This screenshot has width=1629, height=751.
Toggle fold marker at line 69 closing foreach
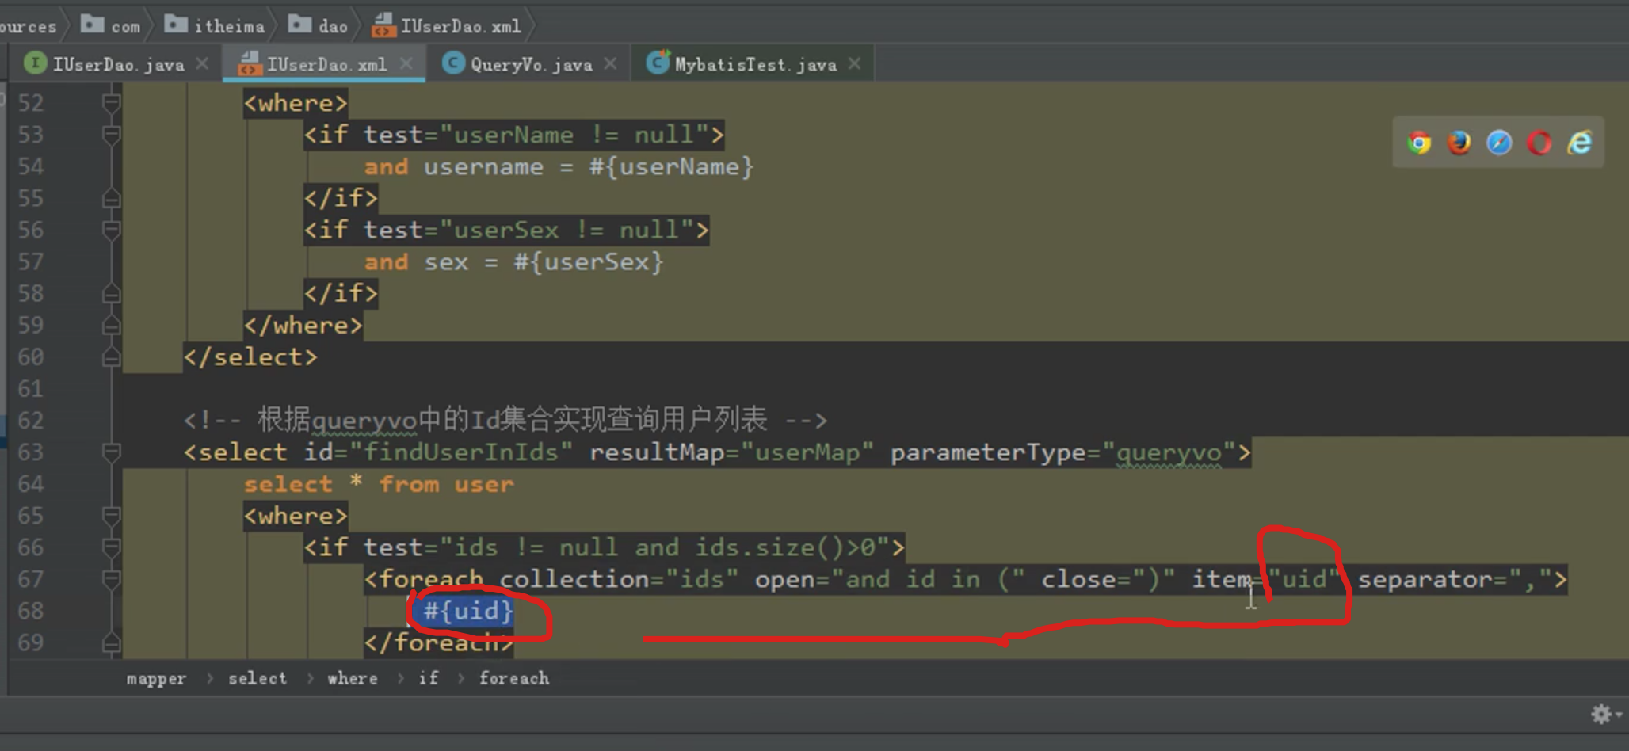[111, 642]
